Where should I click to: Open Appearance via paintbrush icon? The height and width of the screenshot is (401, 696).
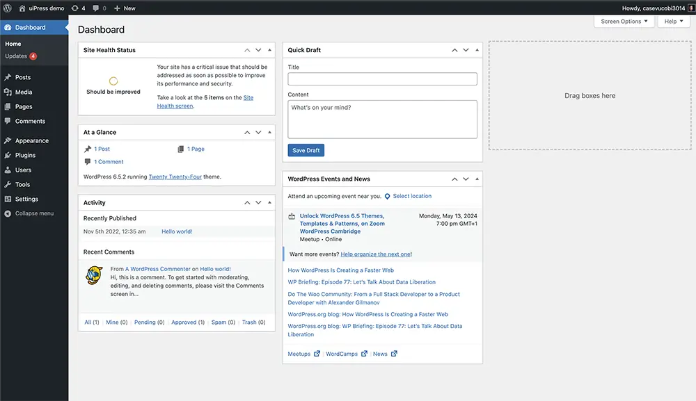8,140
